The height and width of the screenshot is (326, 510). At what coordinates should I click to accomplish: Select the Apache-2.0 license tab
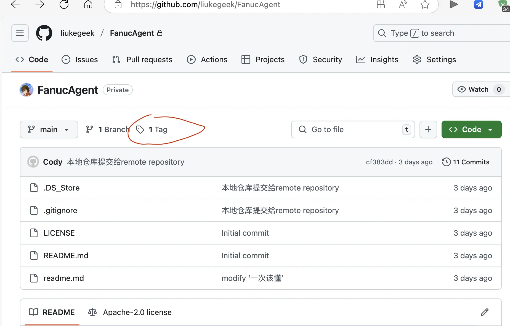point(130,312)
